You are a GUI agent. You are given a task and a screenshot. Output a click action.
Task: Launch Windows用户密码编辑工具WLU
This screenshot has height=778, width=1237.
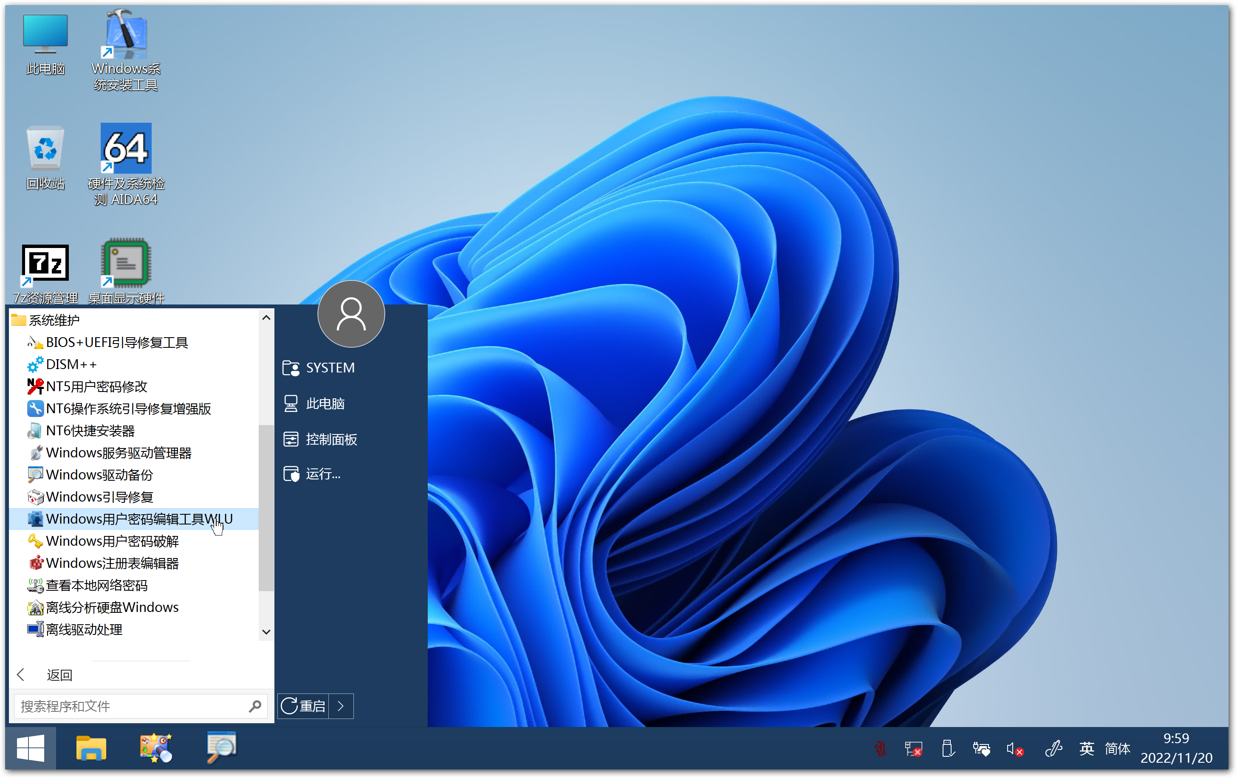(x=133, y=519)
